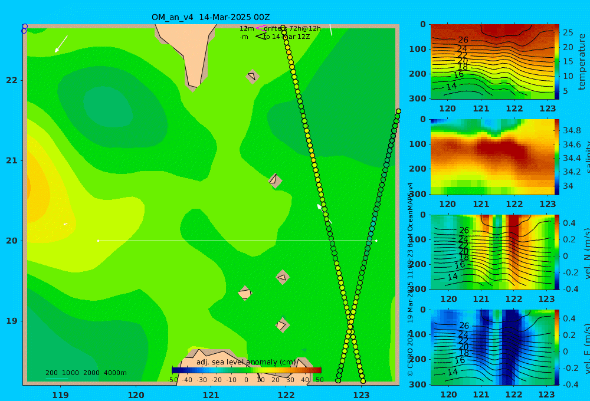Select the blue drifter circles at the map's top-left corner

click(x=24, y=28)
